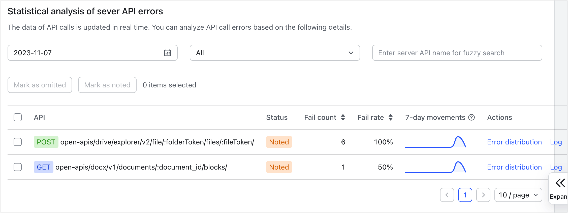Screen dimensions: 568x213
Task: Click the Status column header
Action: pos(277,117)
